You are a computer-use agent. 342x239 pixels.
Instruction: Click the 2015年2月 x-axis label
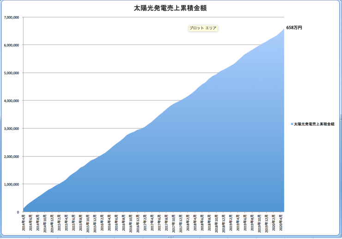[x=59, y=222]
